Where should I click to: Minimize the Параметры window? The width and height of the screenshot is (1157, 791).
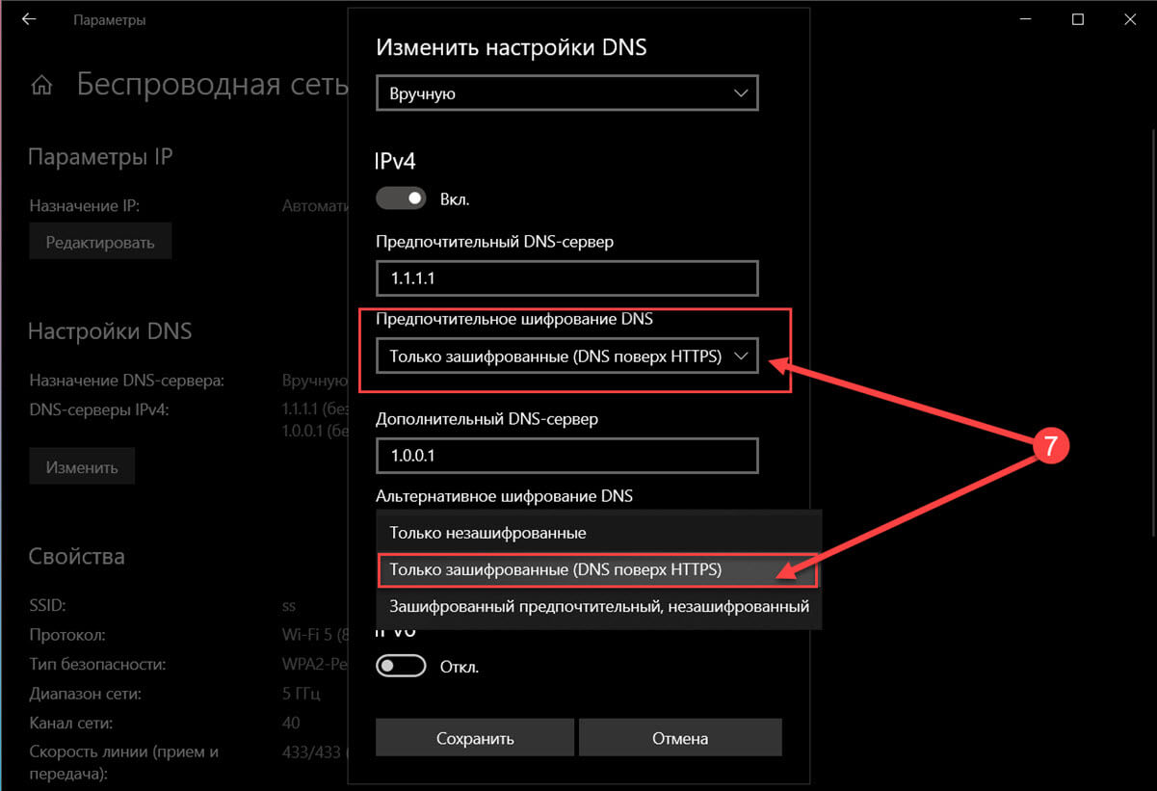click(1024, 19)
